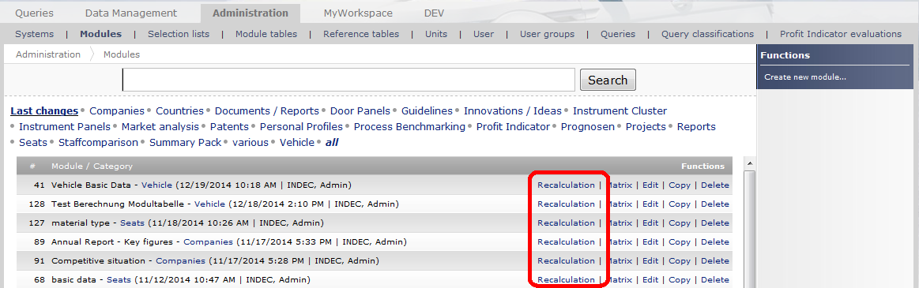The width and height of the screenshot is (919, 288).
Task: Go to Reference tables section
Action: (x=361, y=34)
